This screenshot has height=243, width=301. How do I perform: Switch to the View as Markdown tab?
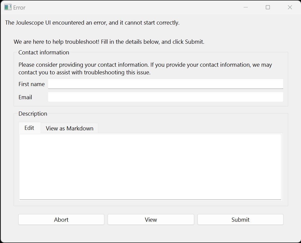(69, 128)
